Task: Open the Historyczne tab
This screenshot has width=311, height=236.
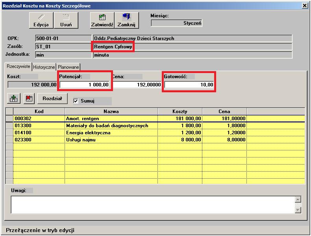Action: [44, 67]
